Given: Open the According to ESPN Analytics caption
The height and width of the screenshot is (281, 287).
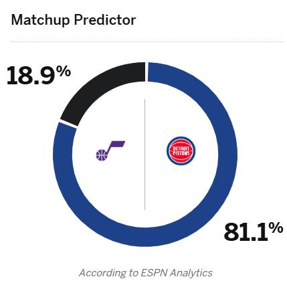Looking at the screenshot, I should tap(146, 273).
